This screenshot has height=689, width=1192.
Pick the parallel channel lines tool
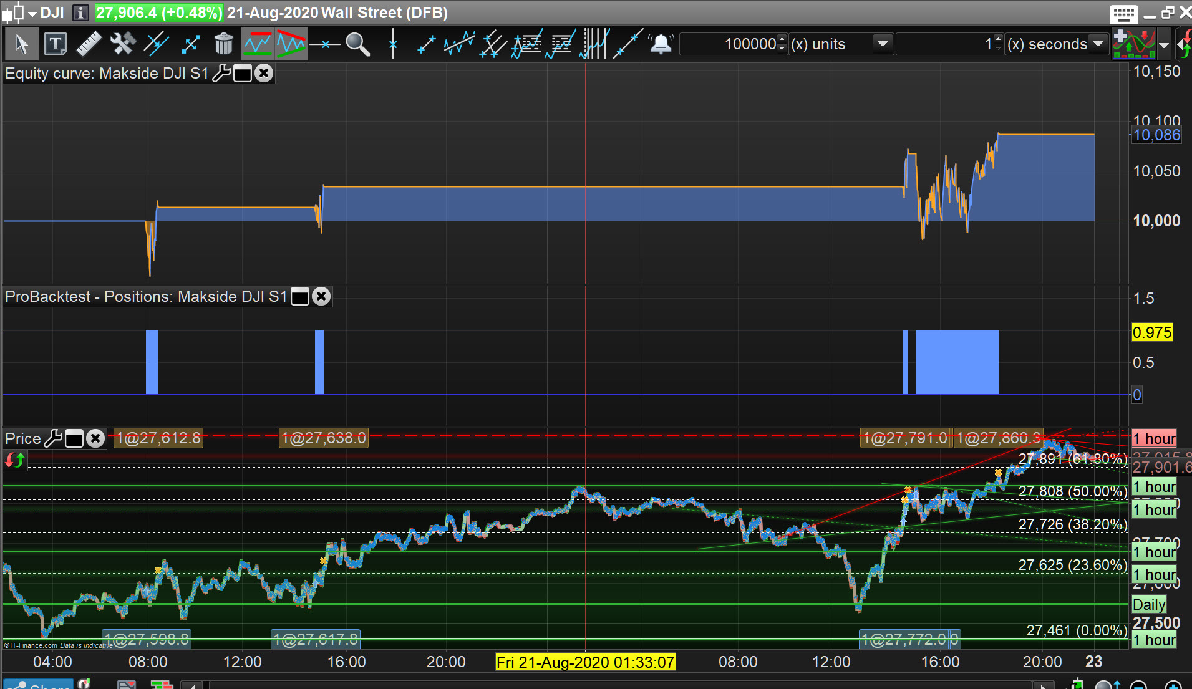pyautogui.click(x=493, y=44)
